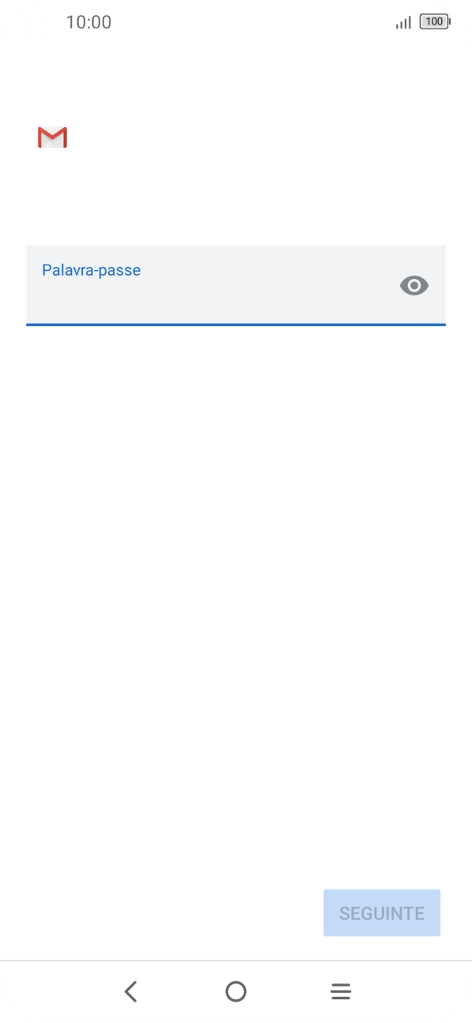The image size is (472, 1023).
Task: Click the SEGUINTE button
Action: tap(382, 913)
